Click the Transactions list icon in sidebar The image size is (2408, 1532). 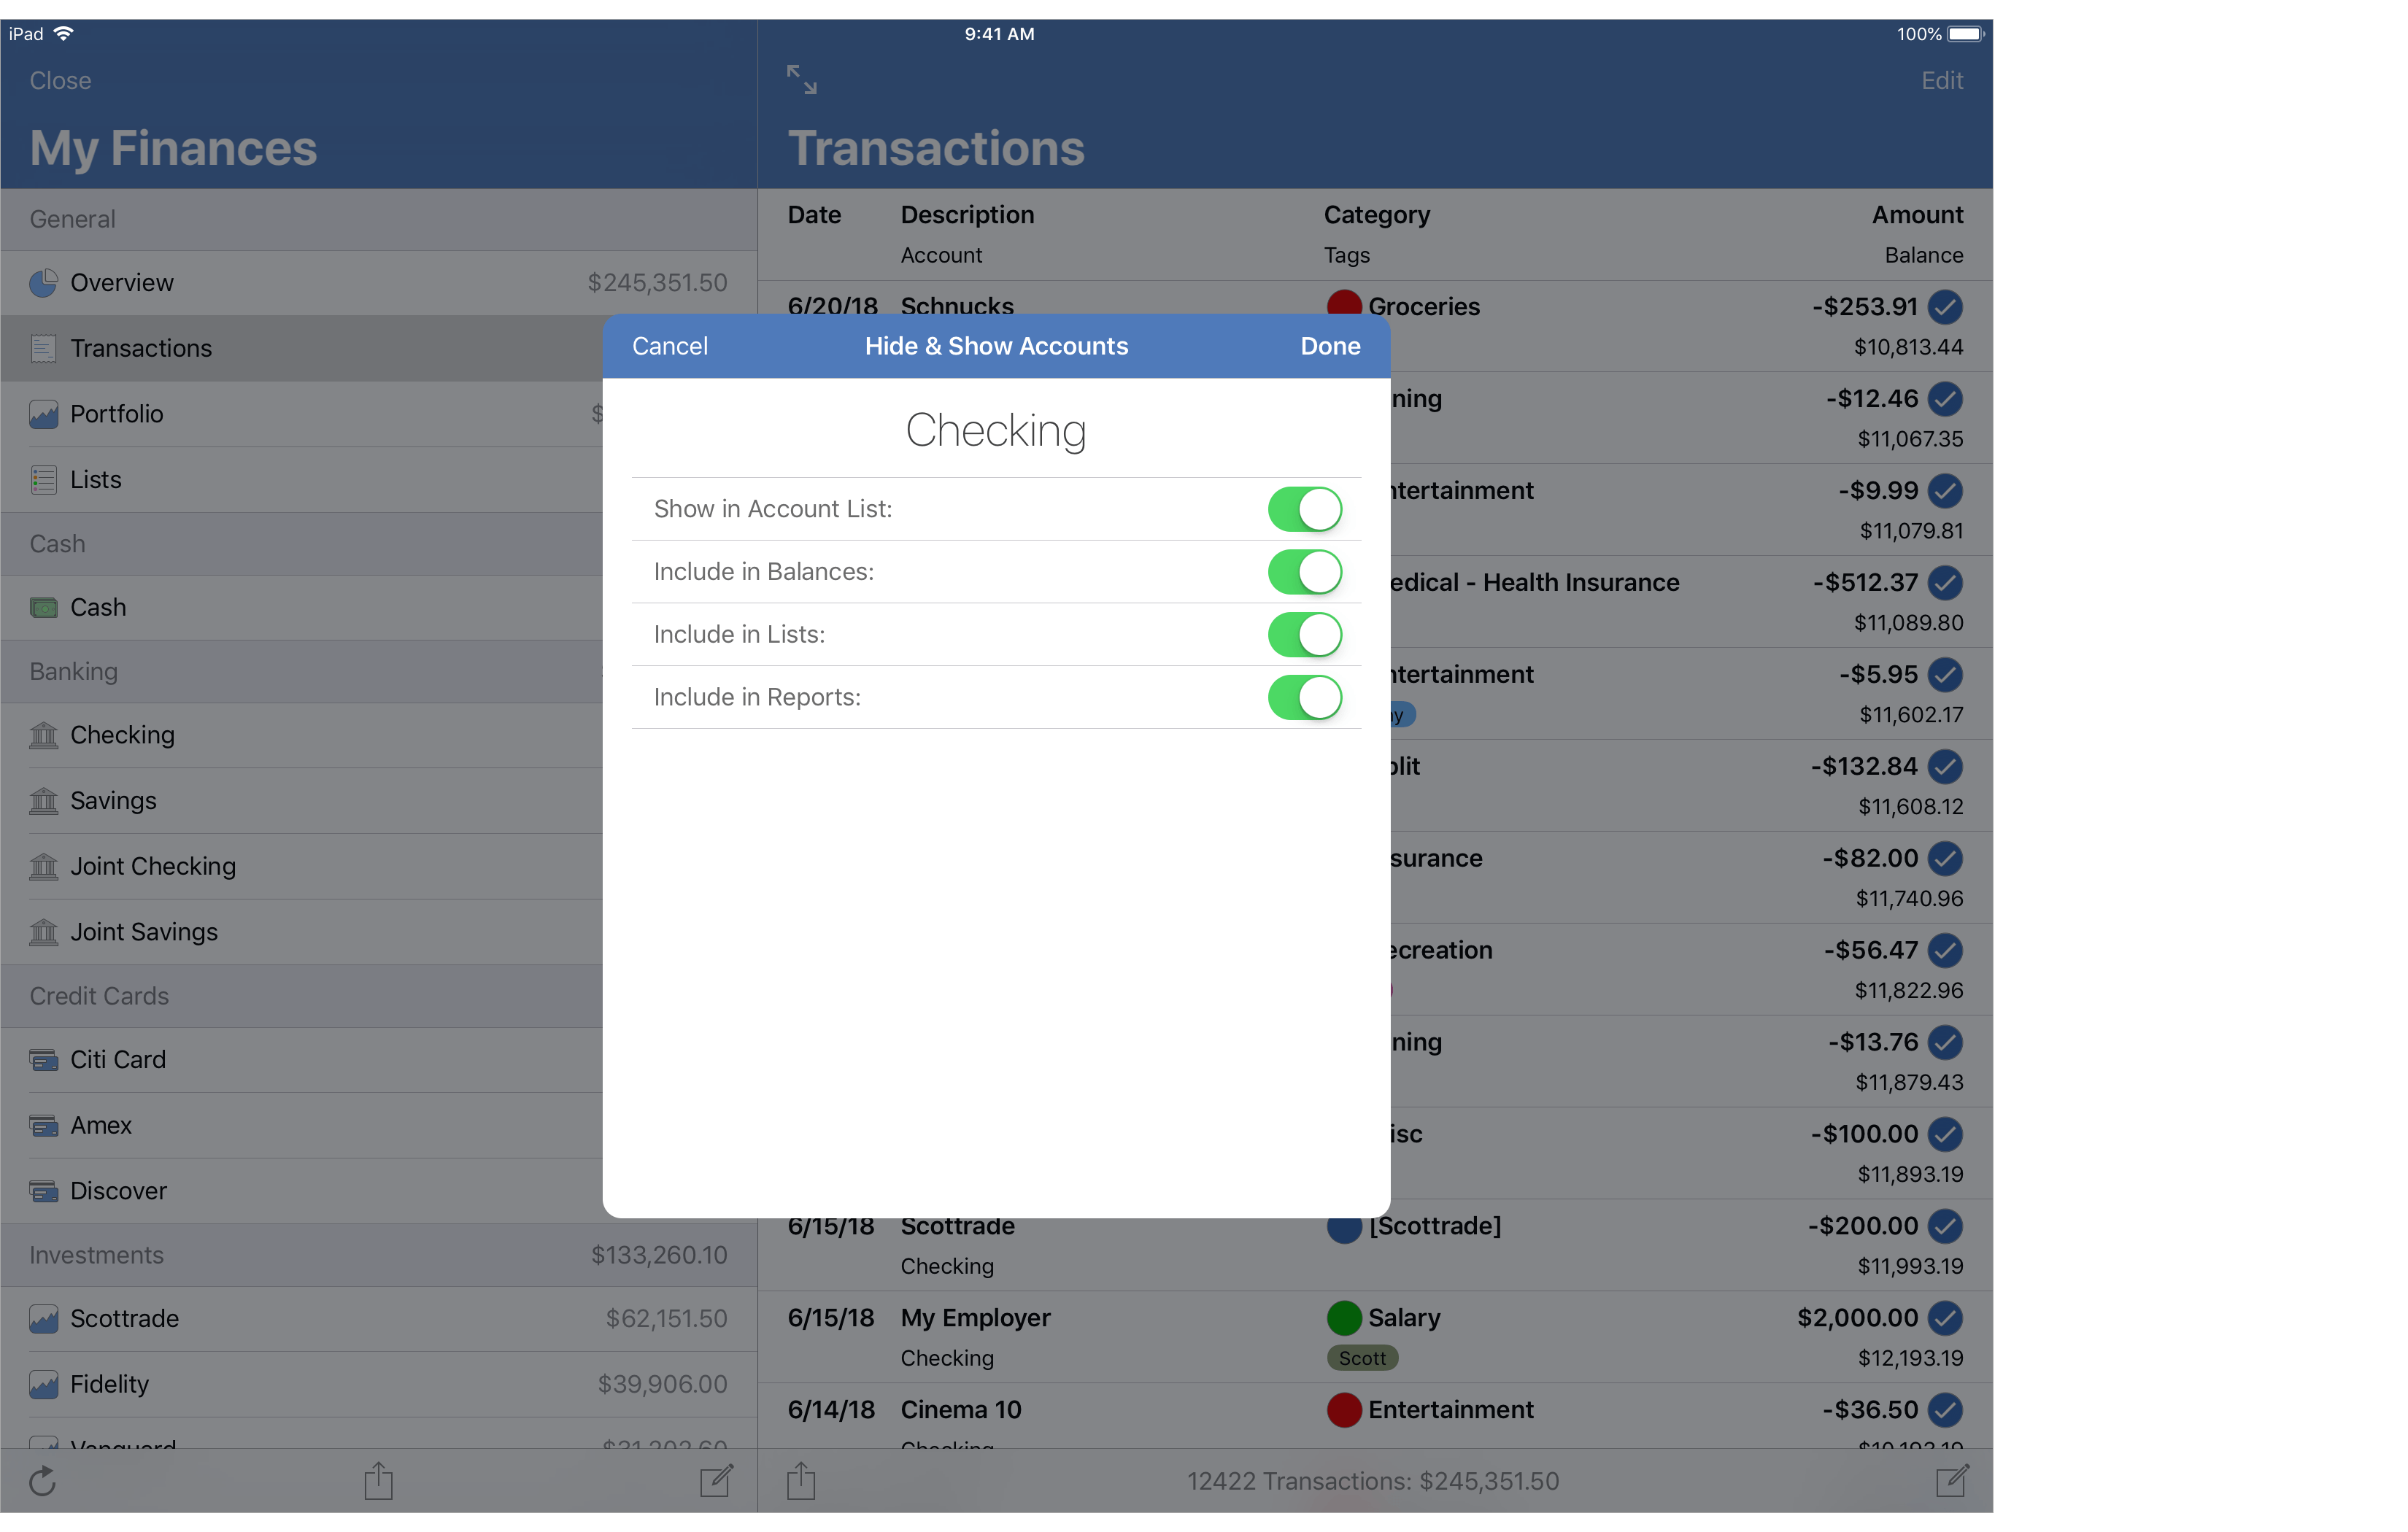43,348
